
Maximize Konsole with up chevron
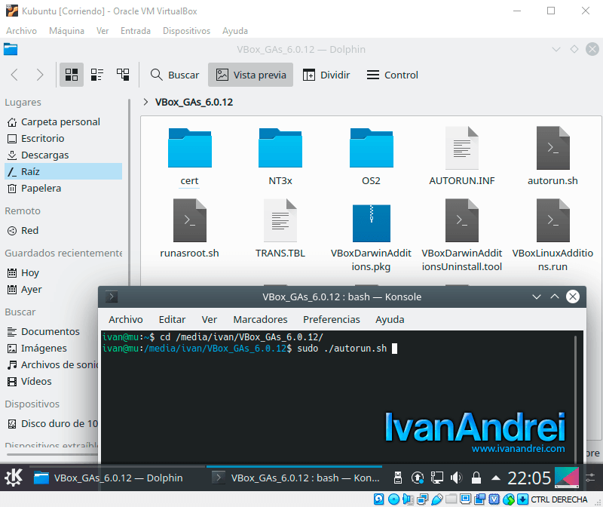(x=555, y=297)
